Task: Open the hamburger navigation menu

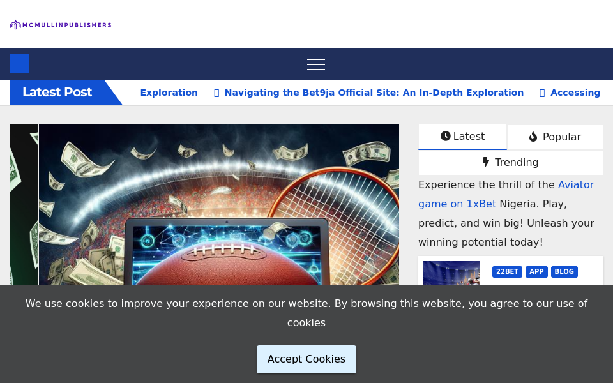Action: click(x=315, y=64)
